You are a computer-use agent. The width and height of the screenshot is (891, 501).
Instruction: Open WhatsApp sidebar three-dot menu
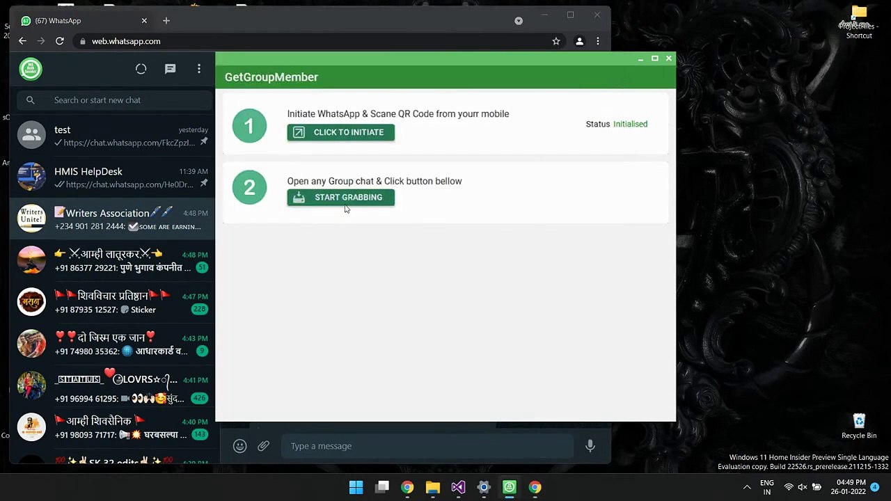199,69
